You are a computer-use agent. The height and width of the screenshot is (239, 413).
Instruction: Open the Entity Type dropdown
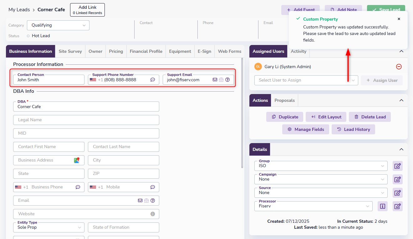pyautogui.click(x=49, y=227)
